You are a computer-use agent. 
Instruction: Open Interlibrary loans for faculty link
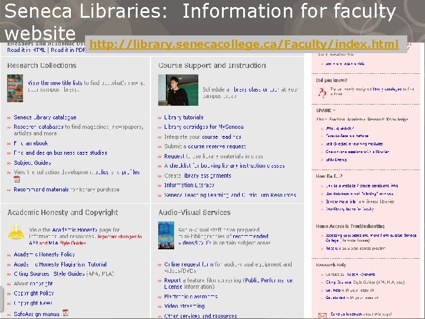tap(349, 209)
